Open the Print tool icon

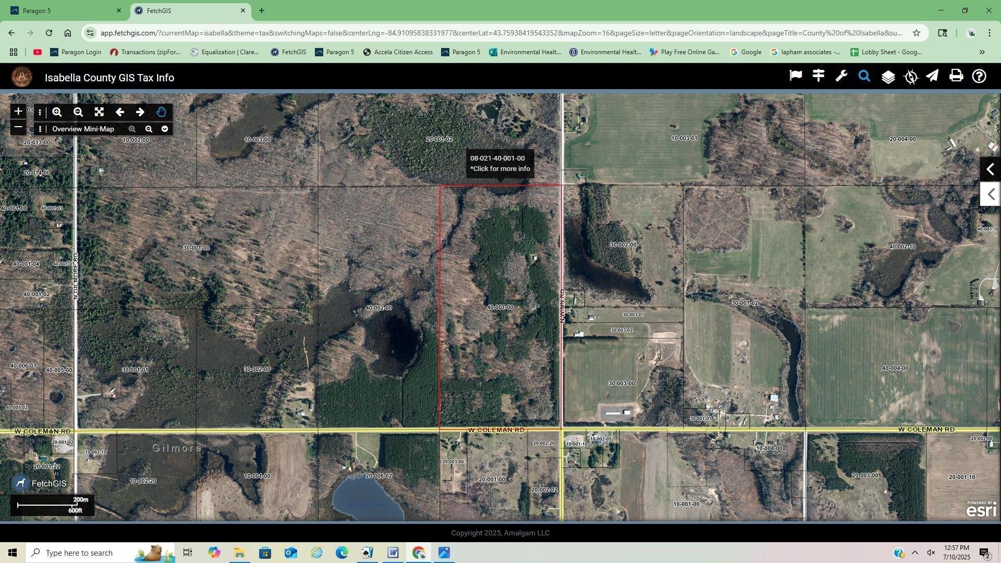(x=956, y=76)
